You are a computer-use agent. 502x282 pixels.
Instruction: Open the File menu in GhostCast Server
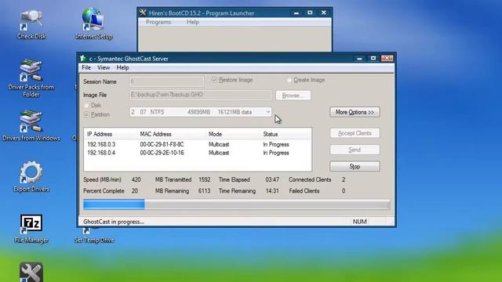86,68
